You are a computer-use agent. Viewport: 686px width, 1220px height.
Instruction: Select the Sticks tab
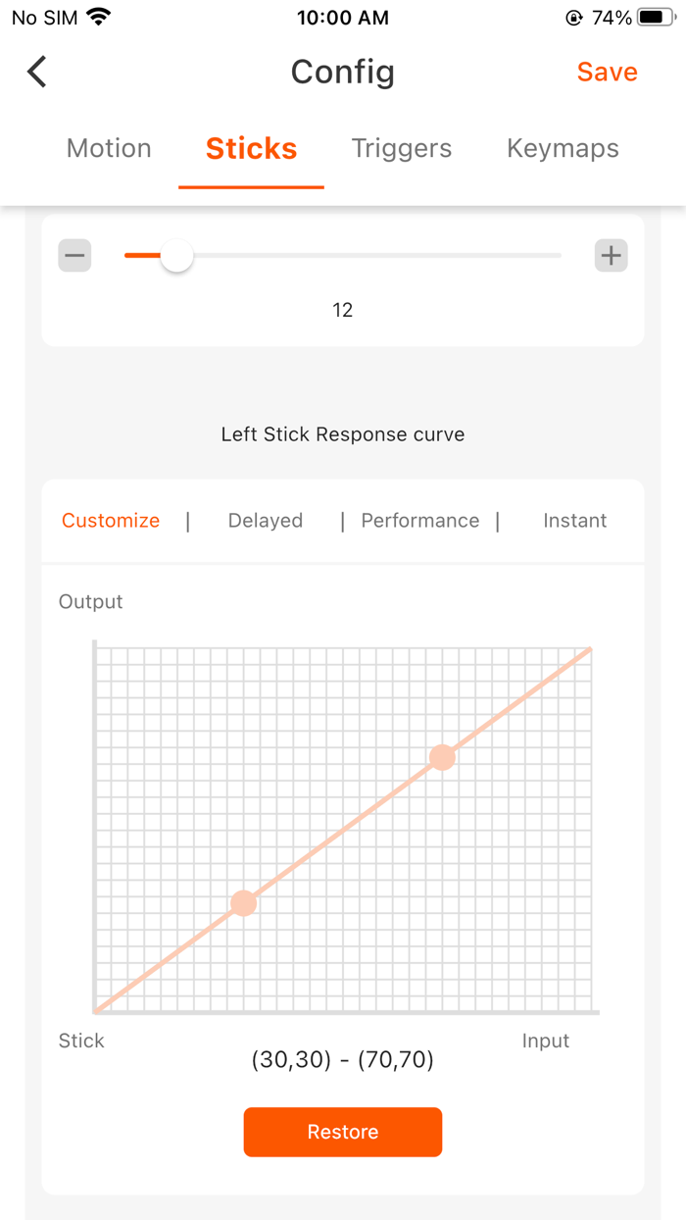[251, 148]
